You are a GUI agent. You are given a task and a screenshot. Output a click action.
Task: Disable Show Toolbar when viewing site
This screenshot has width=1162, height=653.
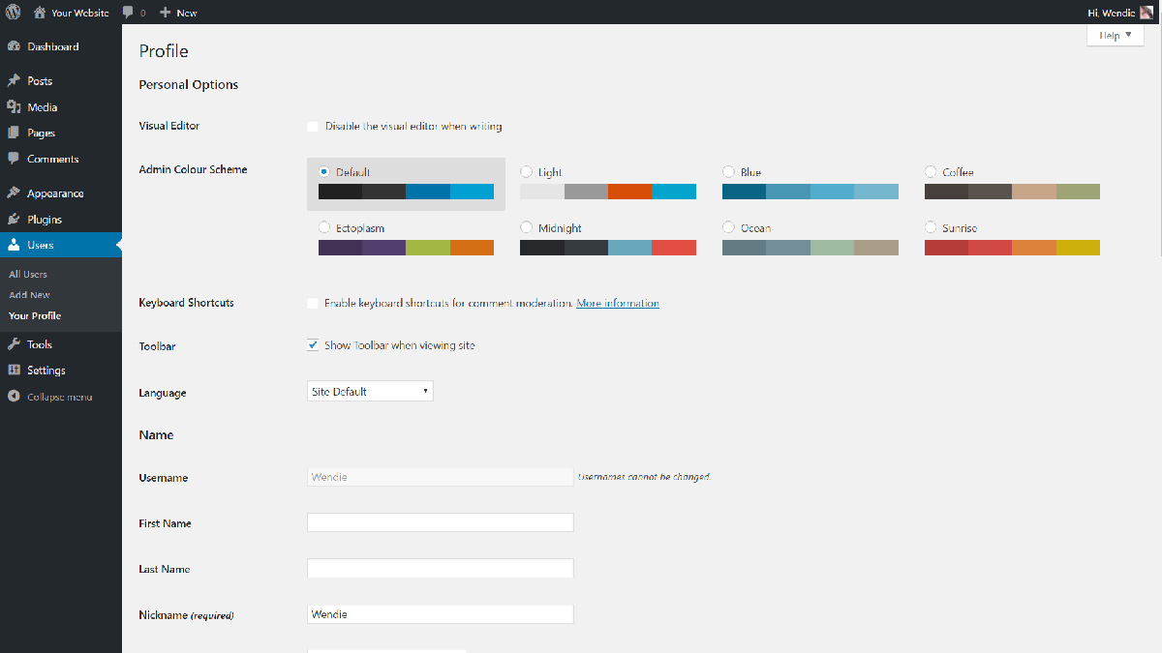pyautogui.click(x=312, y=344)
